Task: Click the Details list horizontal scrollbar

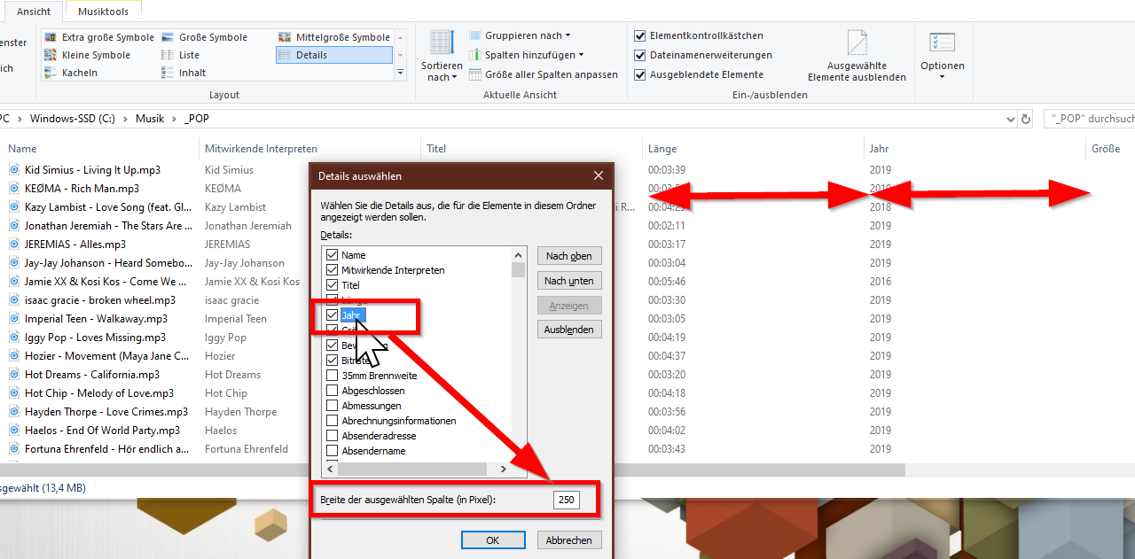Action: 411,469
